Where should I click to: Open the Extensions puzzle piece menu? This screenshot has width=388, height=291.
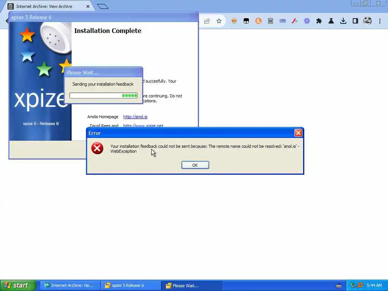(x=319, y=21)
